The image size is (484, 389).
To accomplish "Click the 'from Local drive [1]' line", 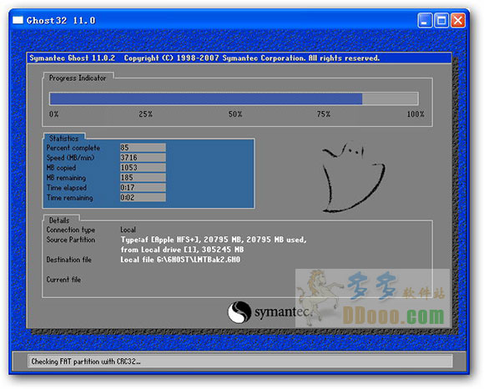I will point(182,250).
